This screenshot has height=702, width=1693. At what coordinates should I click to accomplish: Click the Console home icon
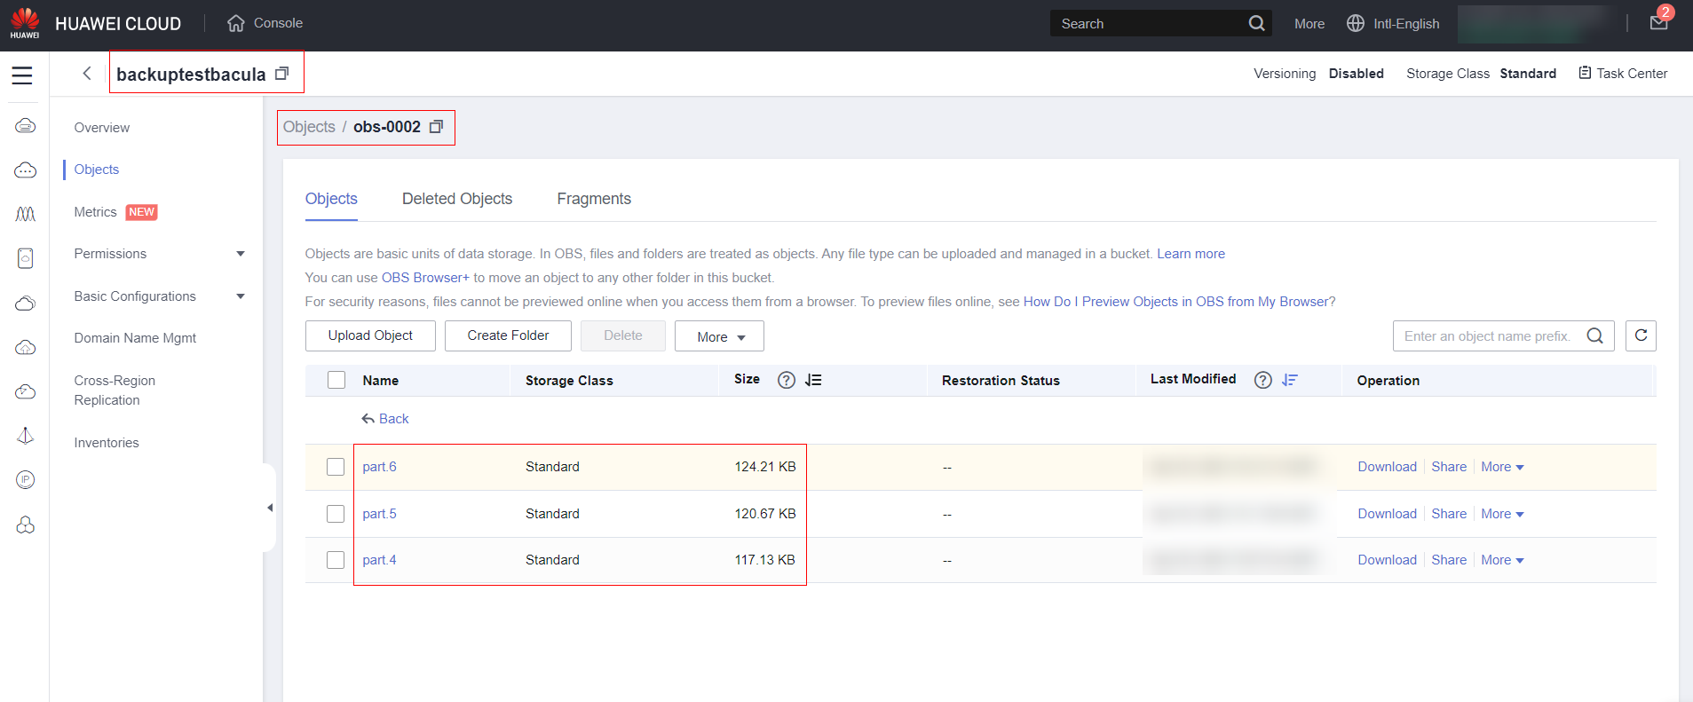tap(236, 23)
